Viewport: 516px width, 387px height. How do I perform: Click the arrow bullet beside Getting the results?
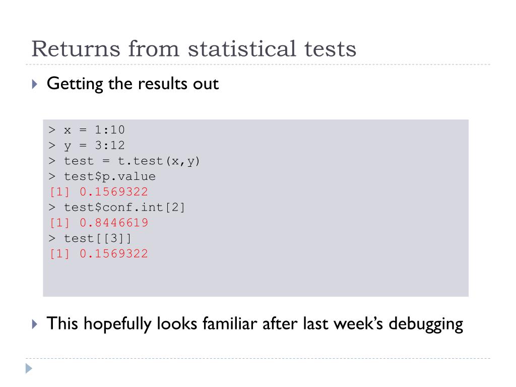pos(34,84)
